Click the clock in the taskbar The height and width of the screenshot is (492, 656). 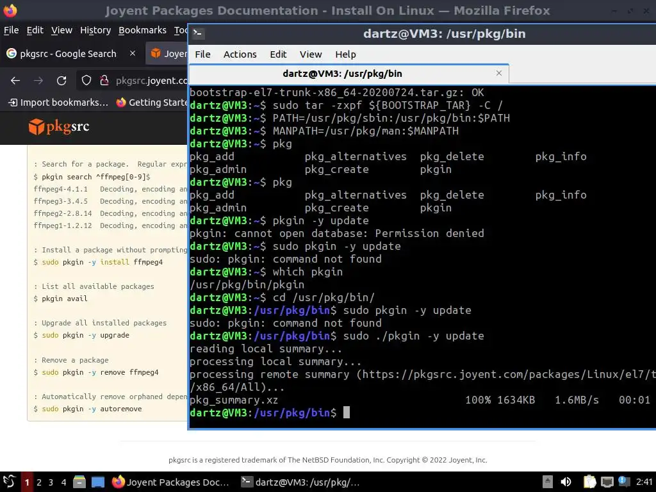[644, 482]
